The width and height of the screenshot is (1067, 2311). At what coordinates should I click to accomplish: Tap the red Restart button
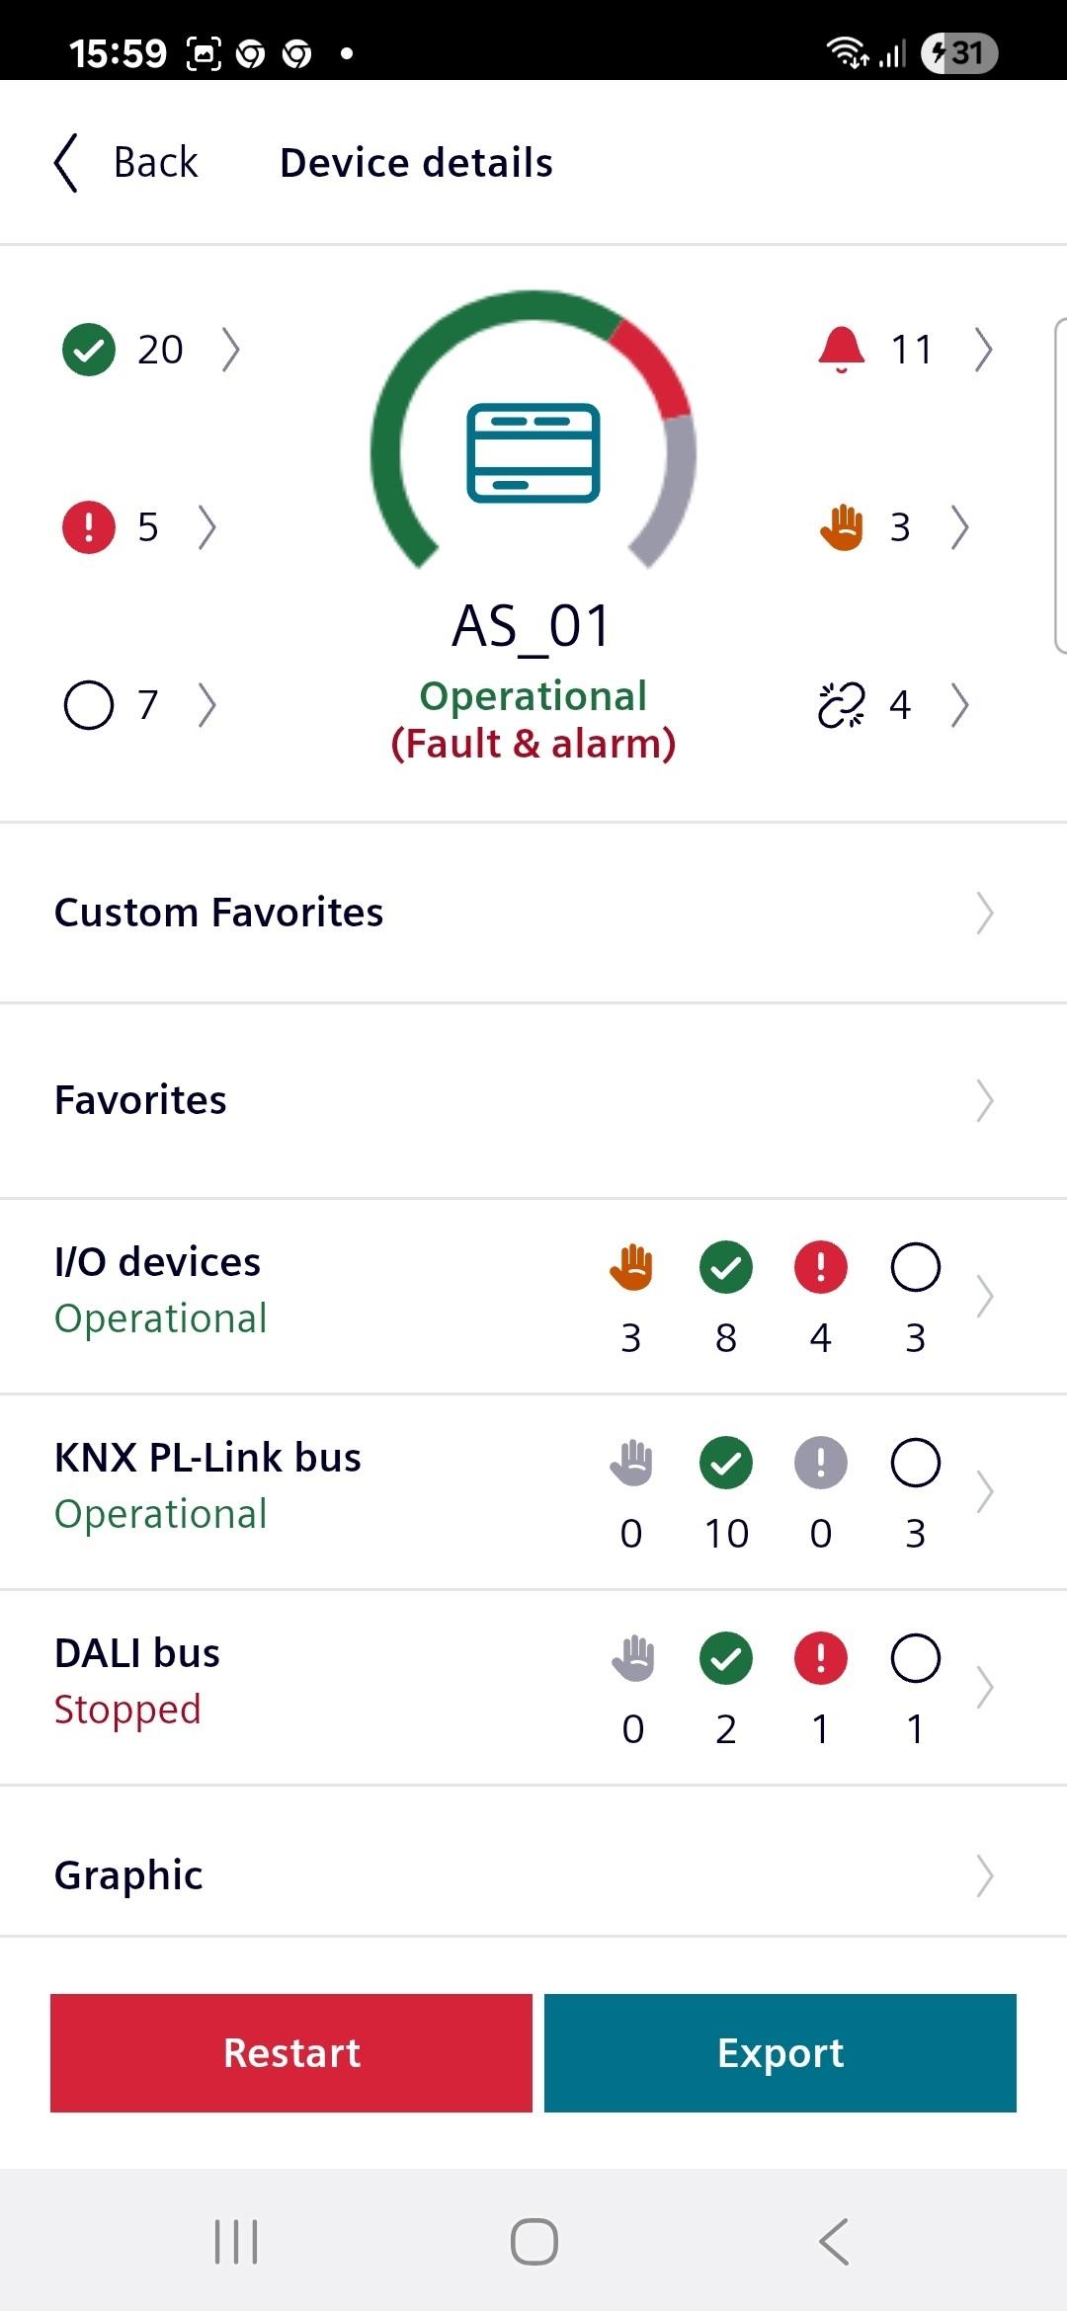point(291,2053)
